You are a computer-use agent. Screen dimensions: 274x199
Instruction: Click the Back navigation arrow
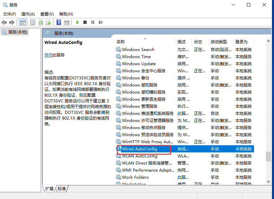(4, 22)
